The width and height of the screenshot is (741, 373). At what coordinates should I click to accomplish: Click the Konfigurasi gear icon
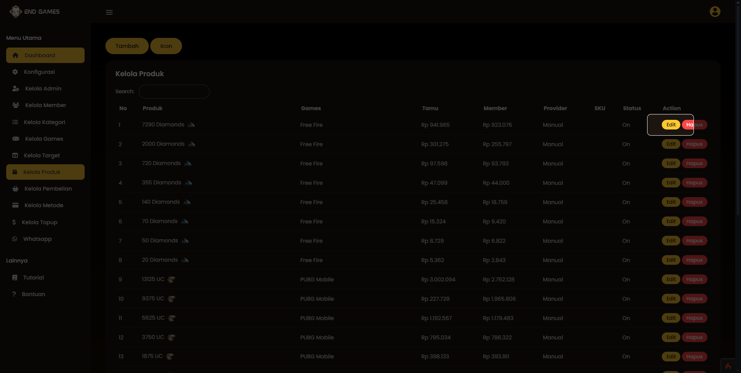pos(15,72)
